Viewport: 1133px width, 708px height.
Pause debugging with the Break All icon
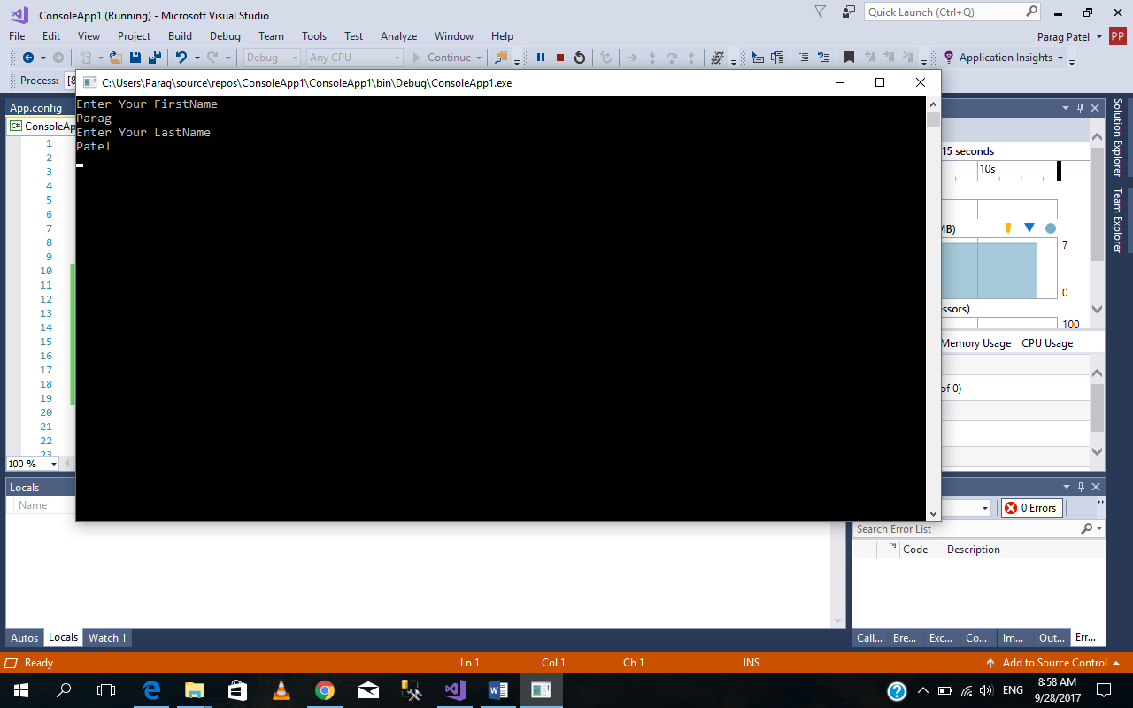click(x=541, y=58)
